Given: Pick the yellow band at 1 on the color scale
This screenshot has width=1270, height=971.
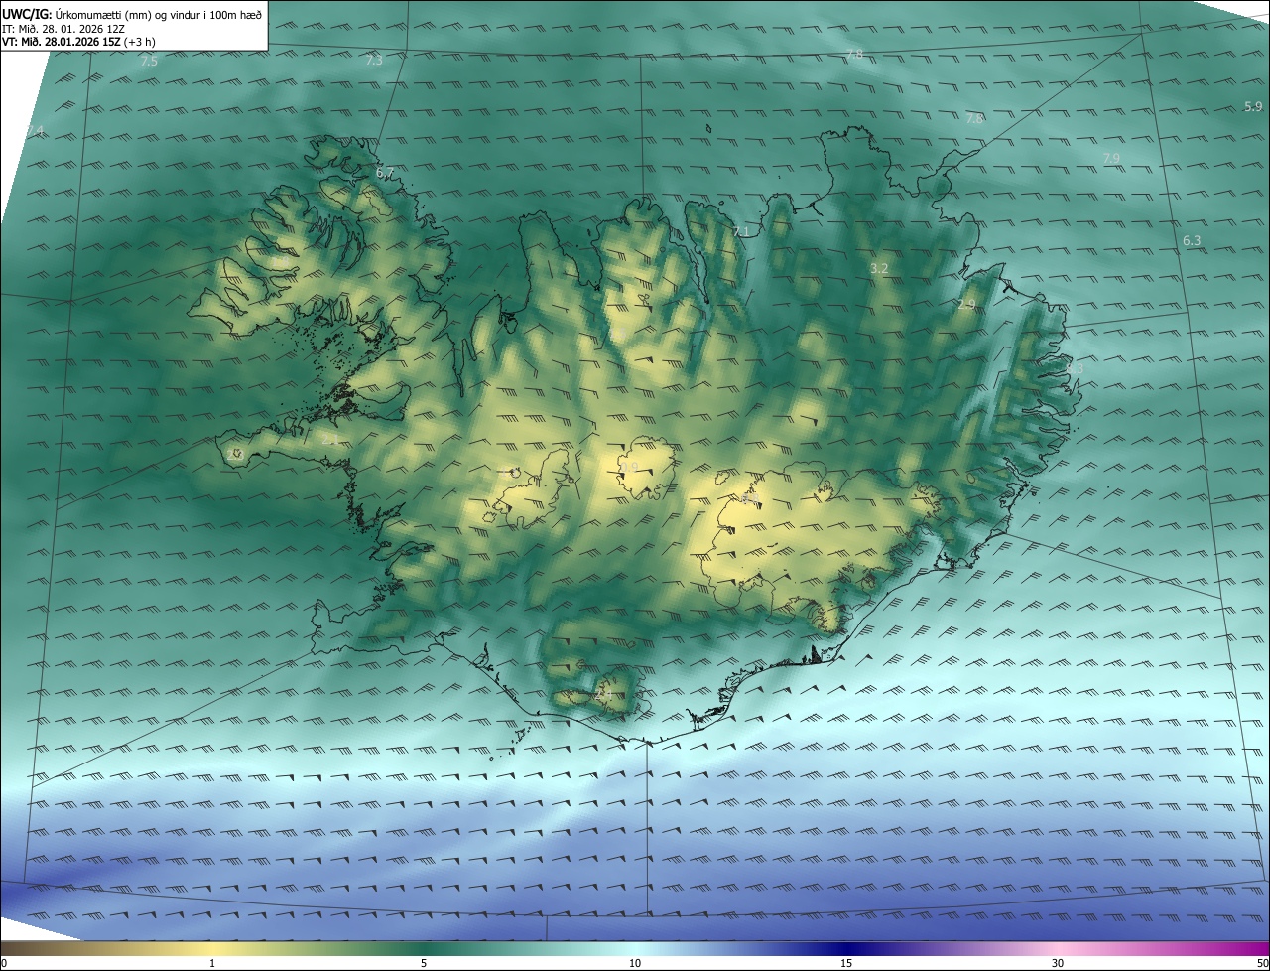Looking at the screenshot, I should coord(212,948).
